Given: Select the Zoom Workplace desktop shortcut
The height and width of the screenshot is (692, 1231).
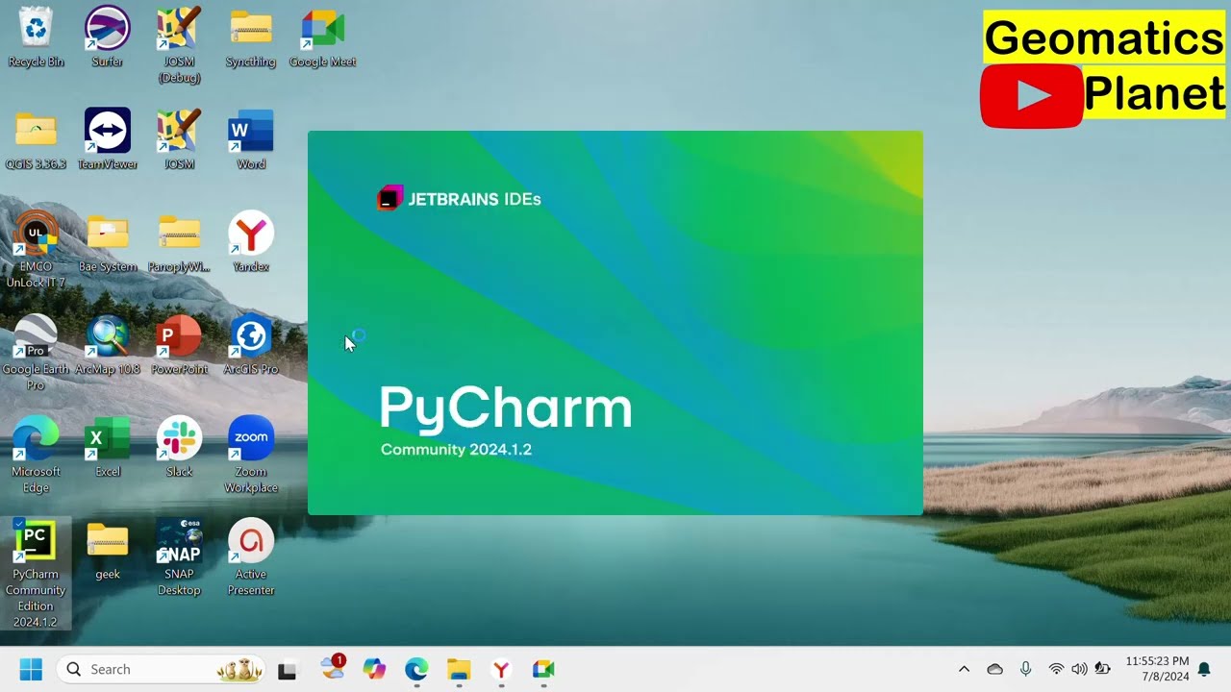Looking at the screenshot, I should 251,455.
